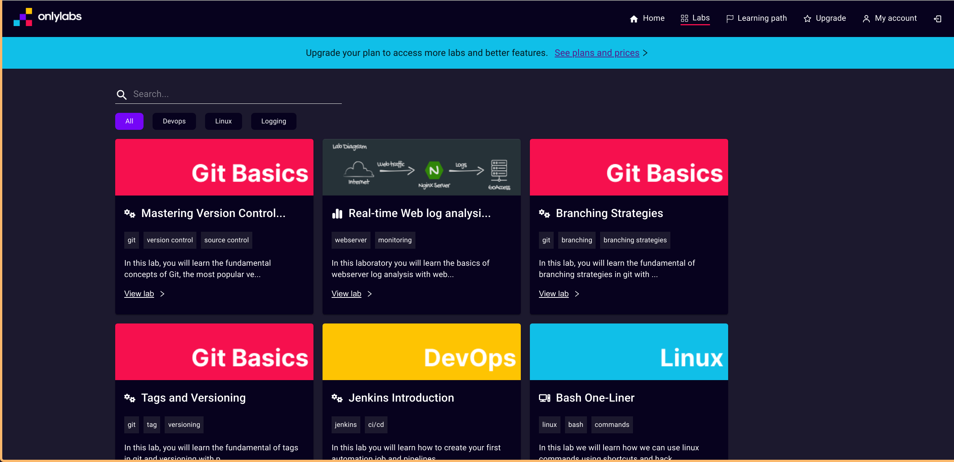Viewport: 954px width, 462px height.
Task: Open Tags and Versioning title
Action: (193, 398)
